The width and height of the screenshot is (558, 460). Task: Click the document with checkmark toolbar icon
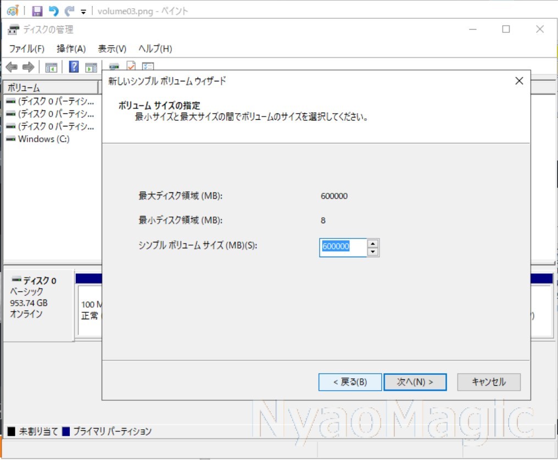click(x=131, y=65)
